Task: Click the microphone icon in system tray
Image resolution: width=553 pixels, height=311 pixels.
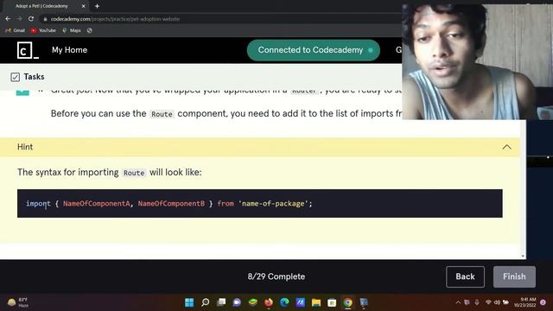Action: [x=477, y=302]
